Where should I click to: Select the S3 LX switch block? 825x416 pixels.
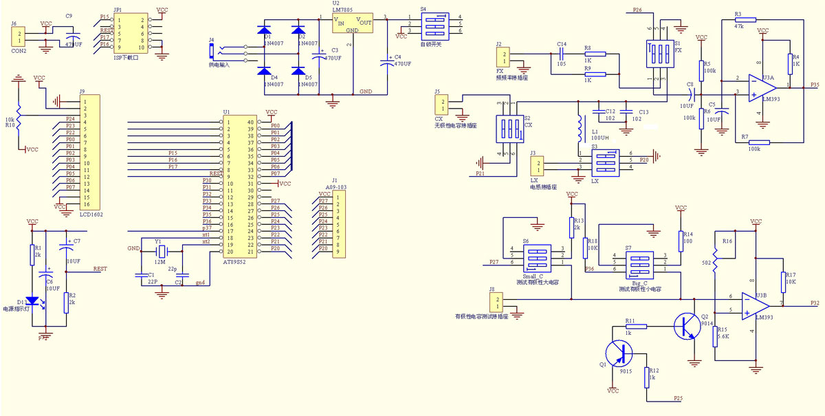point(605,162)
